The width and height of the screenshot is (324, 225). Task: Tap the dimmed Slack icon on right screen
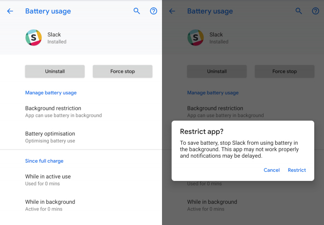195,37
